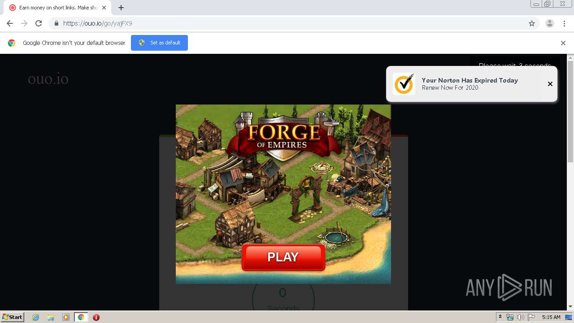Click the Chrome logo in info bar
574x323 pixels.
click(12, 43)
